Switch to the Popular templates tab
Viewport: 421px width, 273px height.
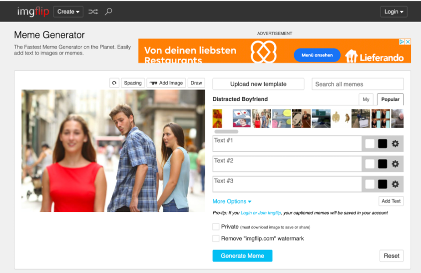coord(390,99)
